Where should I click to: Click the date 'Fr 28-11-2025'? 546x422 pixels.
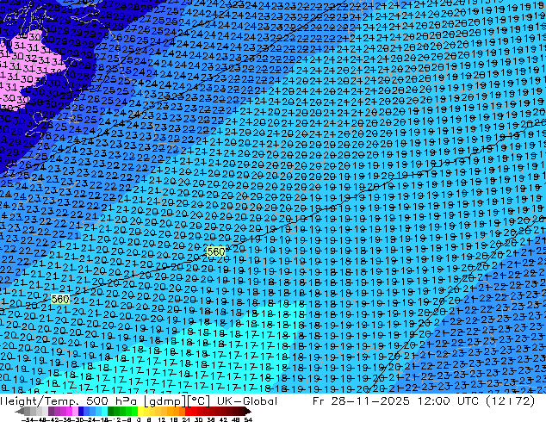pos(361,401)
